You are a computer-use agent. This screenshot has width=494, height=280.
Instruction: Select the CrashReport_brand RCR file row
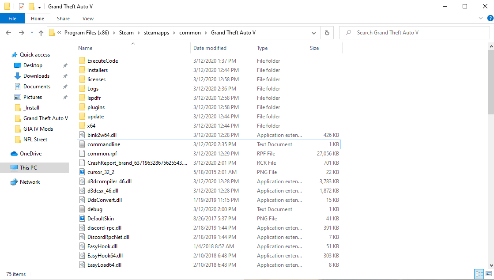tap(208, 163)
